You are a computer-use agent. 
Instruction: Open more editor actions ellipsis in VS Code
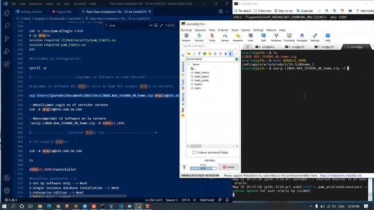(227, 12)
